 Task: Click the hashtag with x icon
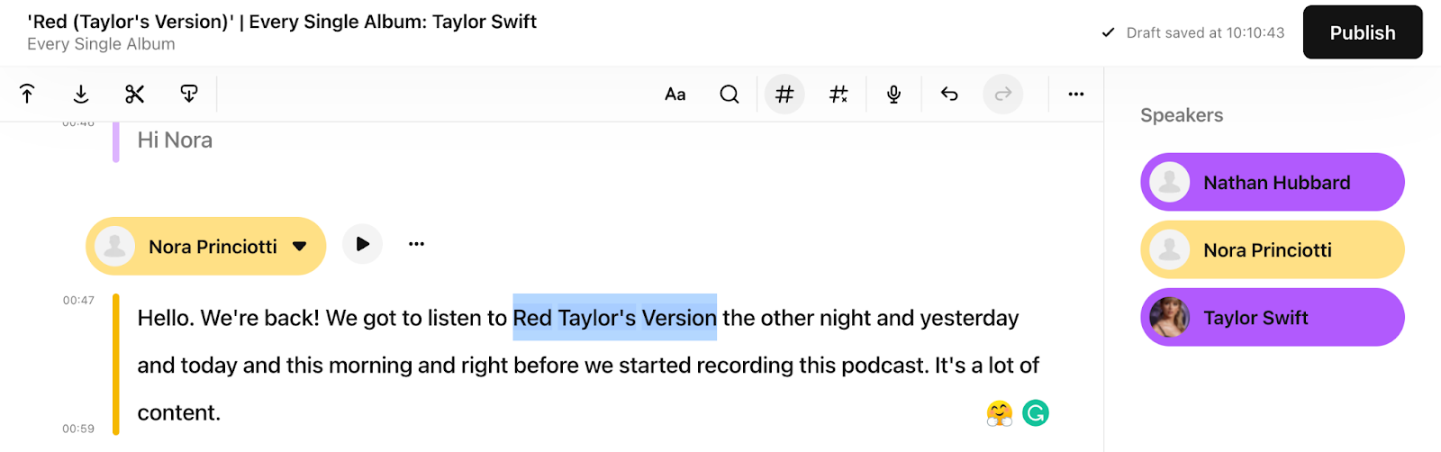coord(838,94)
